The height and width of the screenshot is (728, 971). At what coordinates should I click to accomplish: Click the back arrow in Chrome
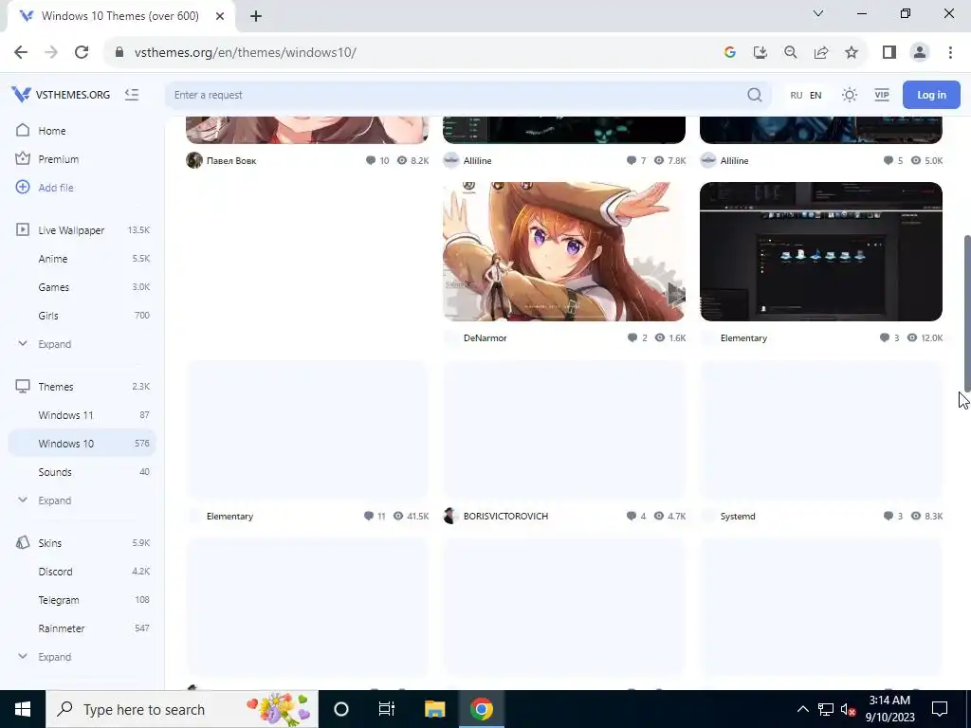pyautogui.click(x=21, y=52)
